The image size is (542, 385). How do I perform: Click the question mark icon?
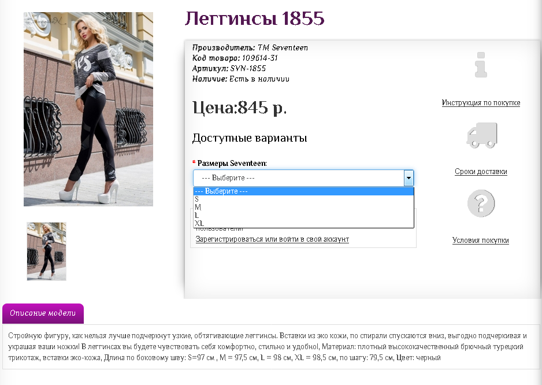[481, 203]
